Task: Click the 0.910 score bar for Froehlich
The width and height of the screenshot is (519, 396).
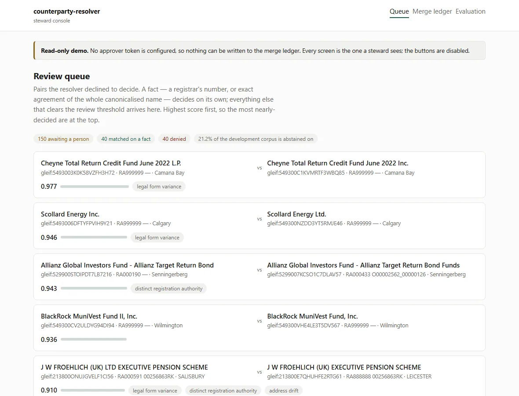Action: coord(93,390)
